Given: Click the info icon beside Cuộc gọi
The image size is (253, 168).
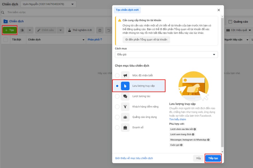Looking at the screenshot, I should [x=182, y=145].
